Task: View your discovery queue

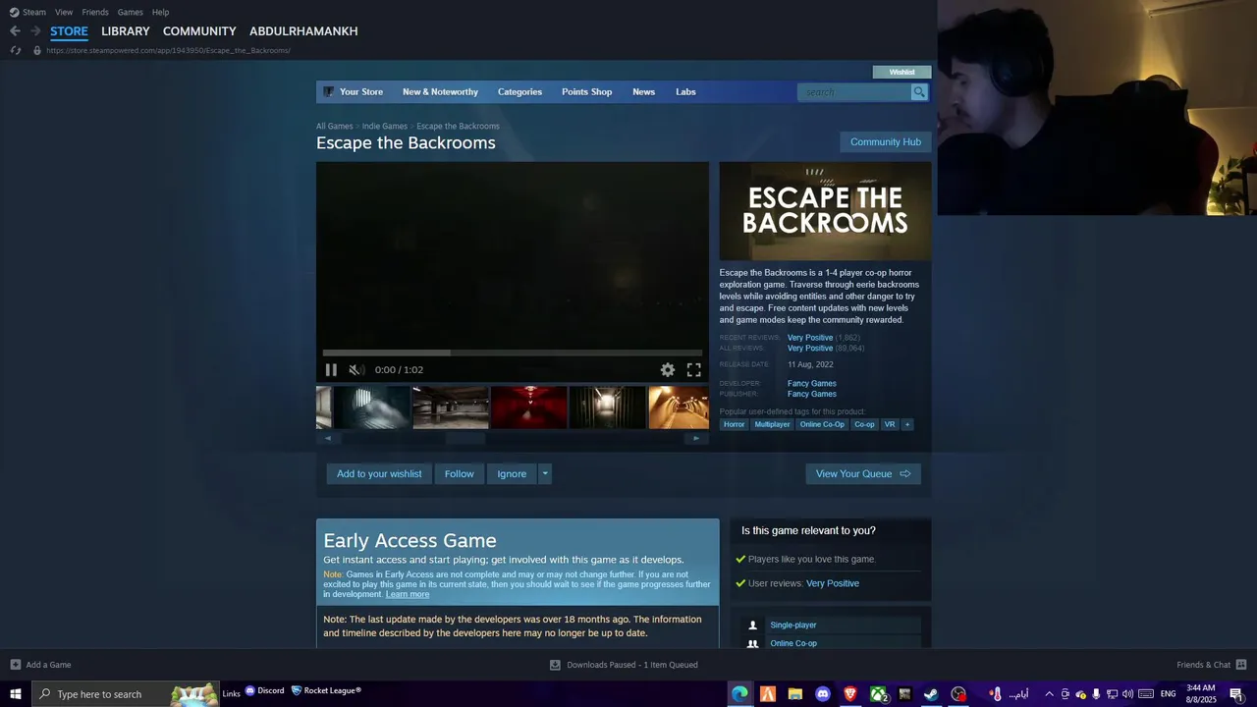Action: point(863,474)
